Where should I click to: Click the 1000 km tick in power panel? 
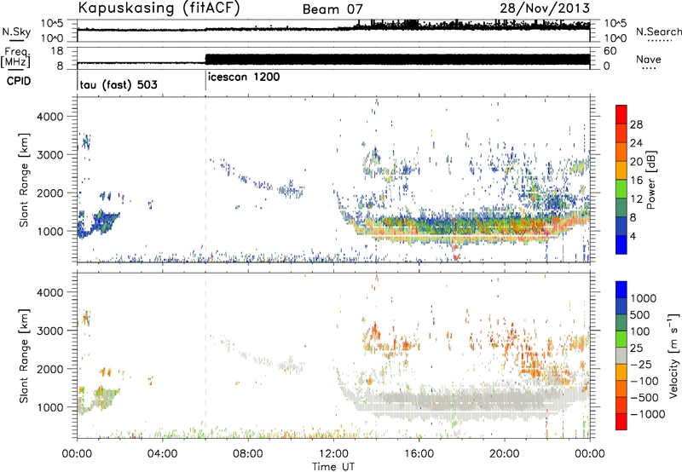49,231
